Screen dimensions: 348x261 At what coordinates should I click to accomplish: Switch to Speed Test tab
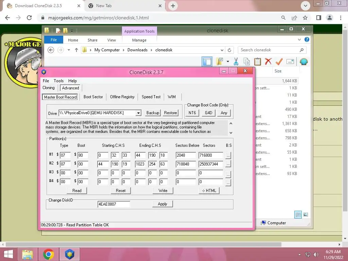(x=151, y=97)
